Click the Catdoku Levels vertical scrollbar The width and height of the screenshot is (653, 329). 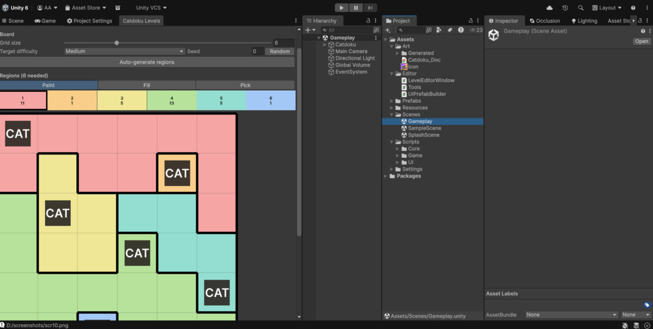point(299,141)
